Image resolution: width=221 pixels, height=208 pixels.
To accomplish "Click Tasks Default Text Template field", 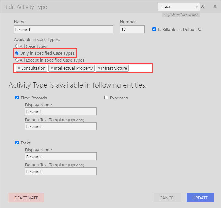I will click(x=61, y=172).
